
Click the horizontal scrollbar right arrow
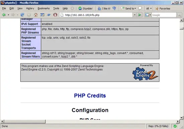point(178,121)
